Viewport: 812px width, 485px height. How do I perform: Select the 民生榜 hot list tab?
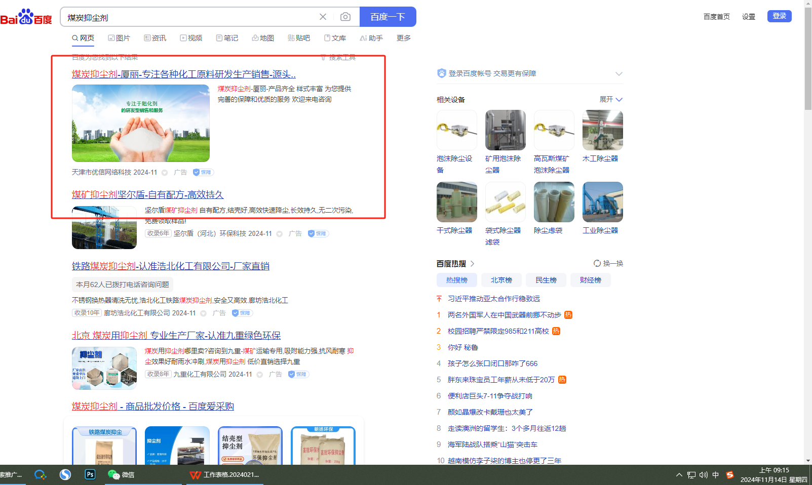pos(546,280)
